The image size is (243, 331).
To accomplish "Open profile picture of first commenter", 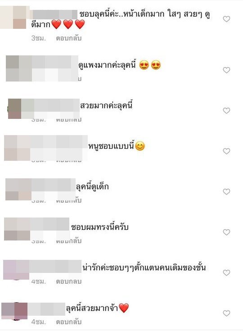I will (13, 17).
